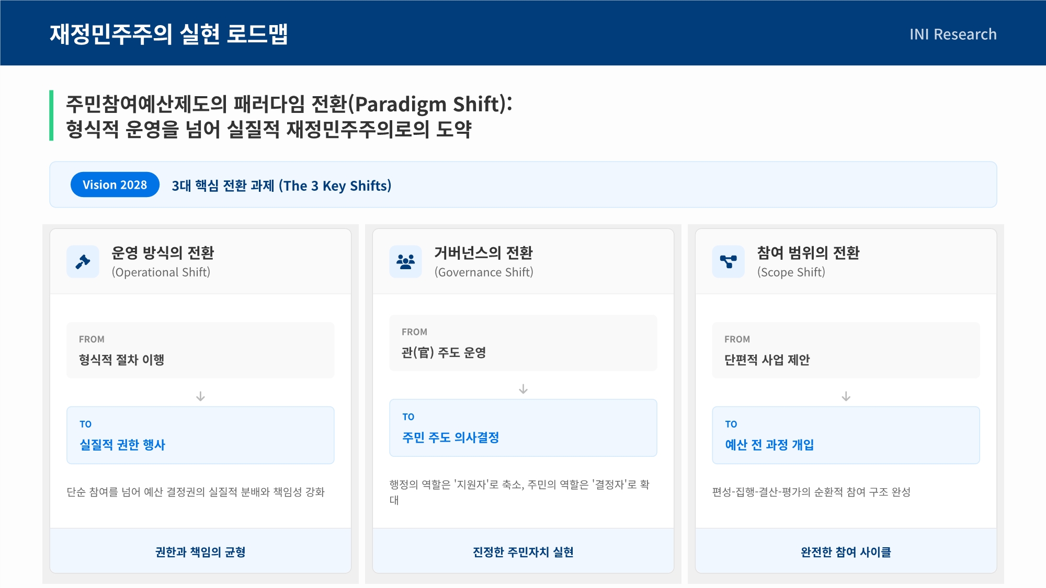1046x588 pixels.
Task: Click the INI Research label in header
Action: click(x=952, y=34)
